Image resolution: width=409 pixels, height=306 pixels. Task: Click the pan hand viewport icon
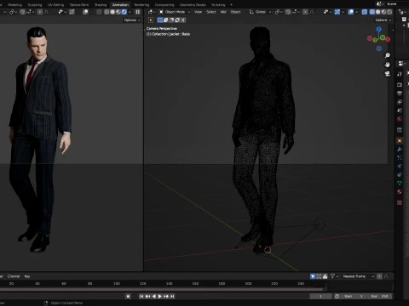[x=388, y=65]
